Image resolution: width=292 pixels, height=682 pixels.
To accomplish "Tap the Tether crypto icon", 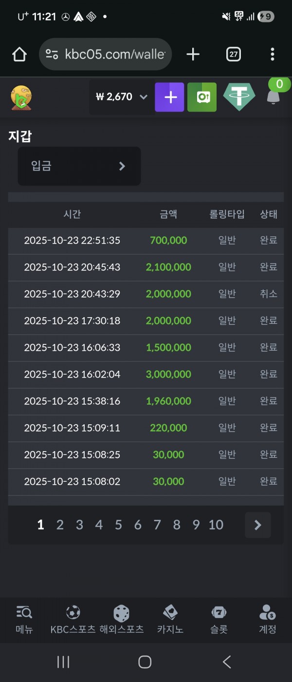I will point(239,97).
